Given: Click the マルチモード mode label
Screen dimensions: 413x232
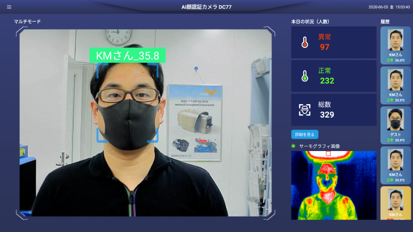Looking at the screenshot, I should coord(27,22).
